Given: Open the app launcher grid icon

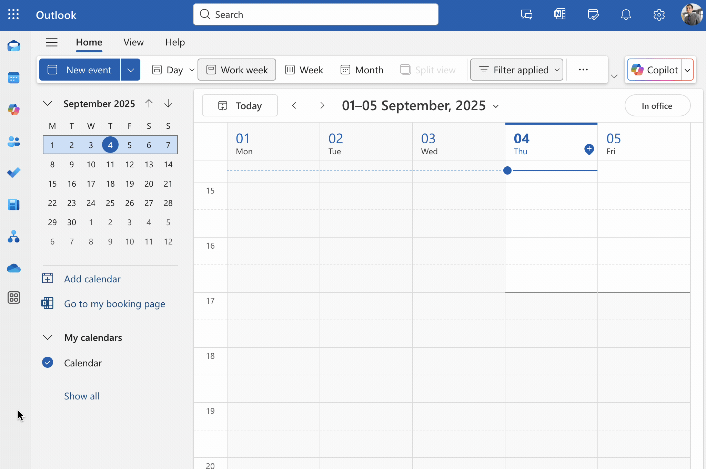Looking at the screenshot, I should pos(13,14).
